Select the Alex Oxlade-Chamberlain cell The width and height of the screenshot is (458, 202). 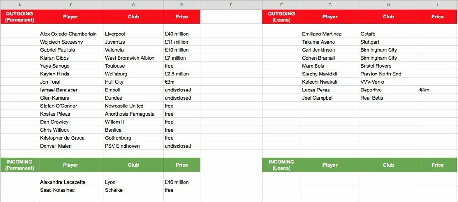[x=68, y=34]
